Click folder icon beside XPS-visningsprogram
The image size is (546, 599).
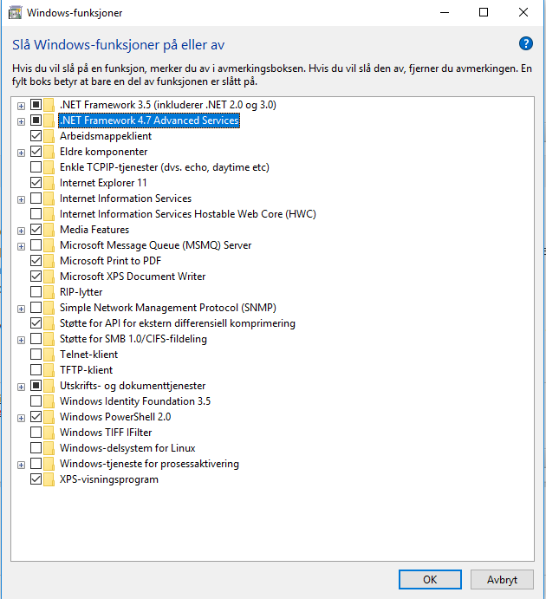pyautogui.click(x=49, y=479)
